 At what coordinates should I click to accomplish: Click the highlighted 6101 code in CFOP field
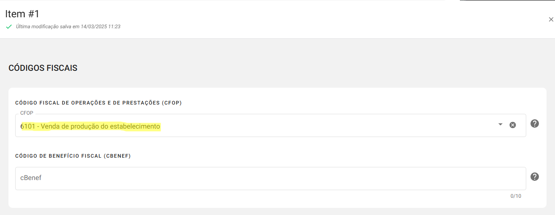(x=28, y=126)
